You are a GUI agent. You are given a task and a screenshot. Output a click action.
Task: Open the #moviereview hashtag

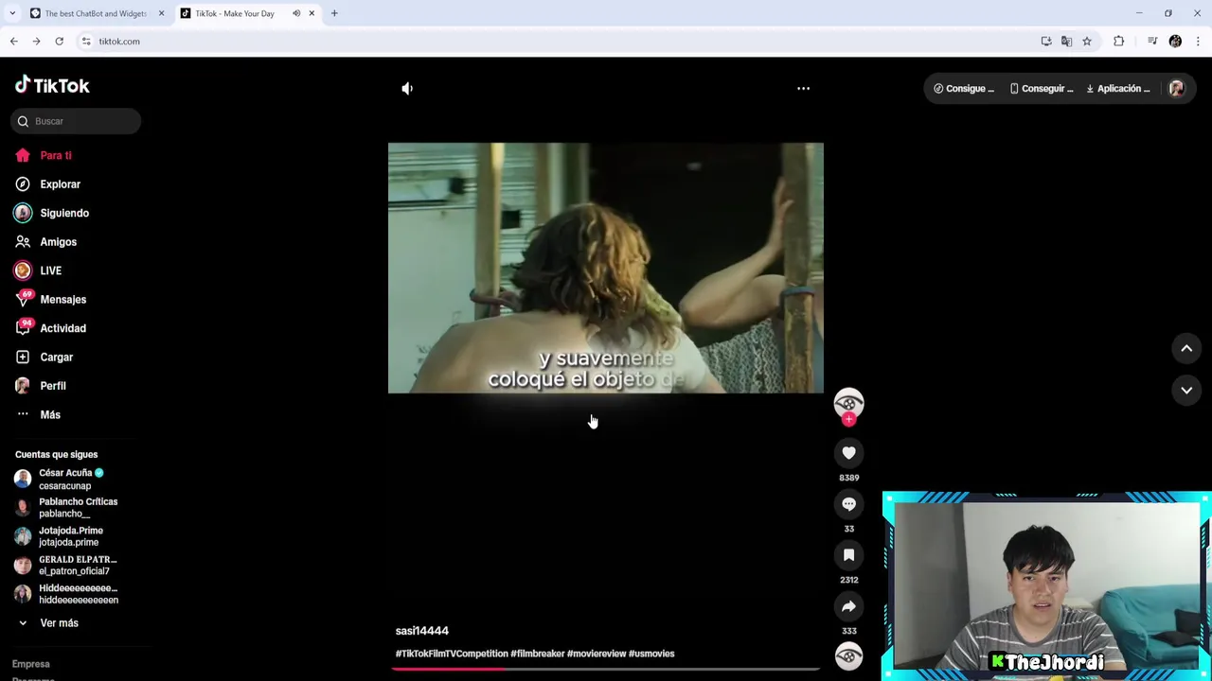tap(597, 654)
